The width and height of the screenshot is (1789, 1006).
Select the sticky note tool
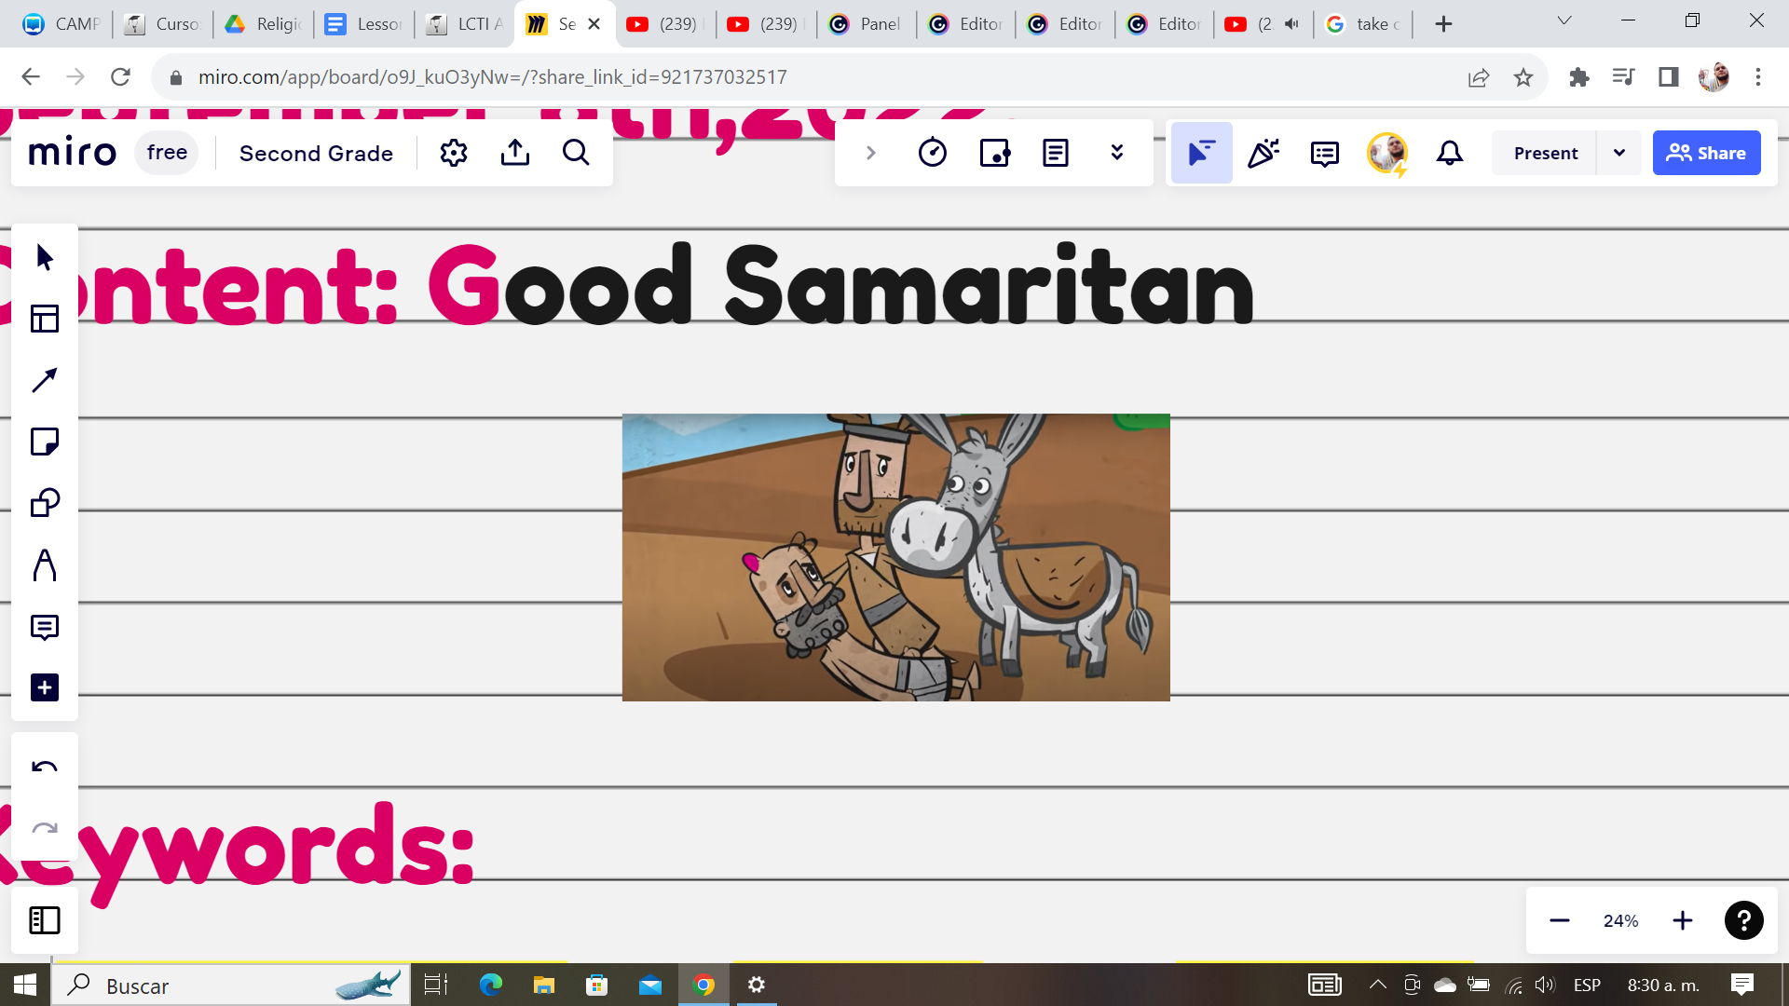point(44,442)
